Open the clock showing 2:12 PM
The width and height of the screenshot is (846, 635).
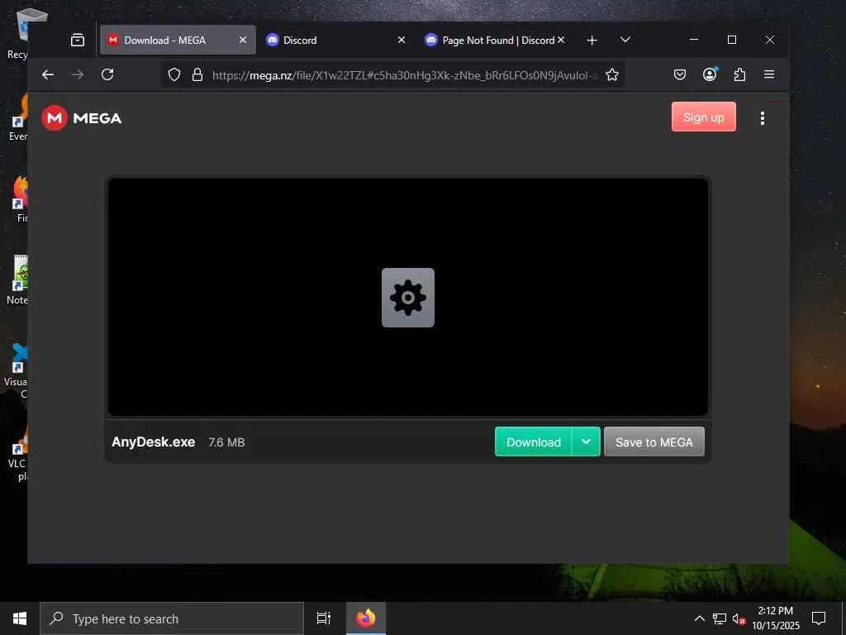click(x=776, y=618)
